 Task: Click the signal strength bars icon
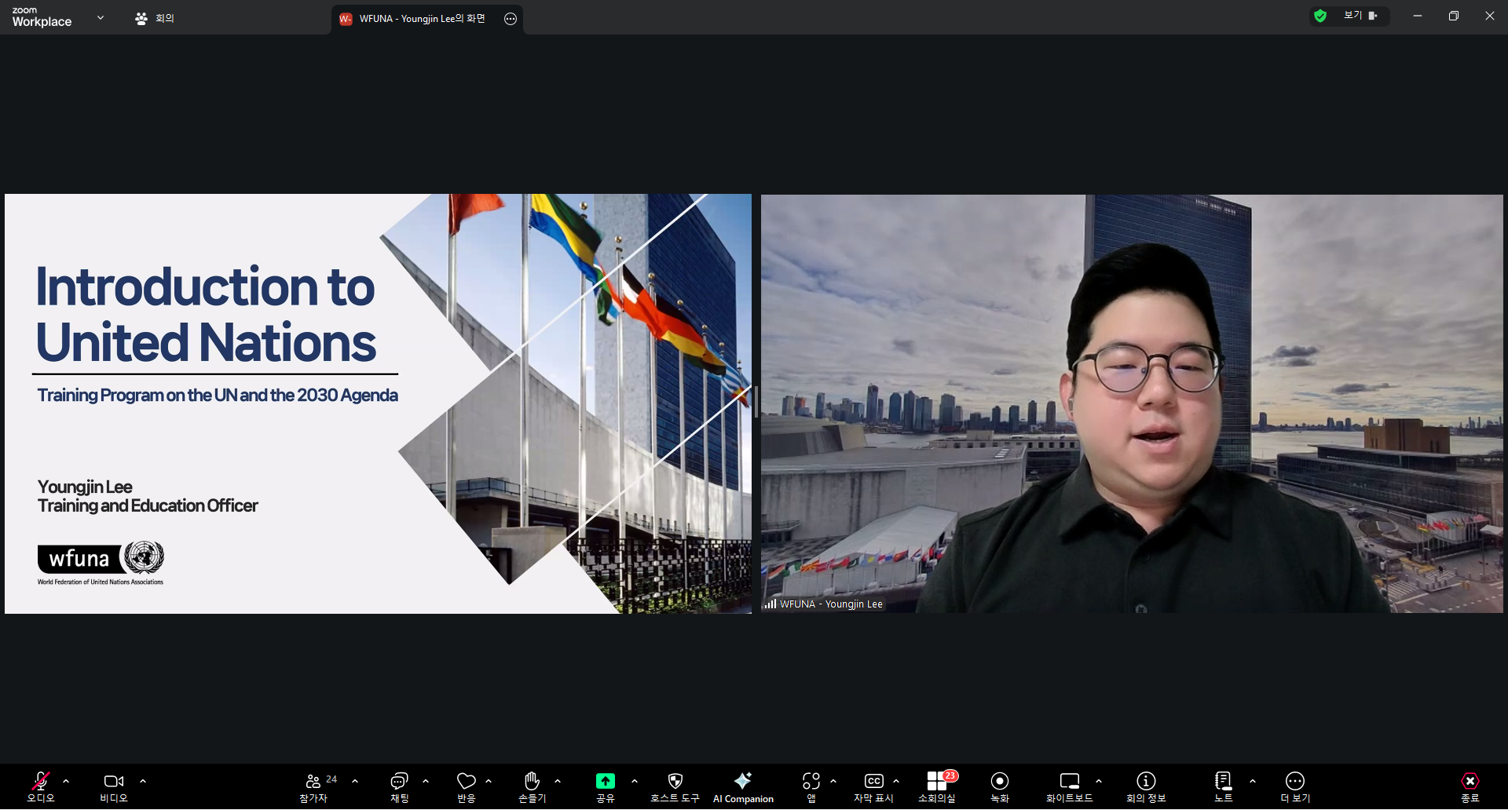point(770,604)
